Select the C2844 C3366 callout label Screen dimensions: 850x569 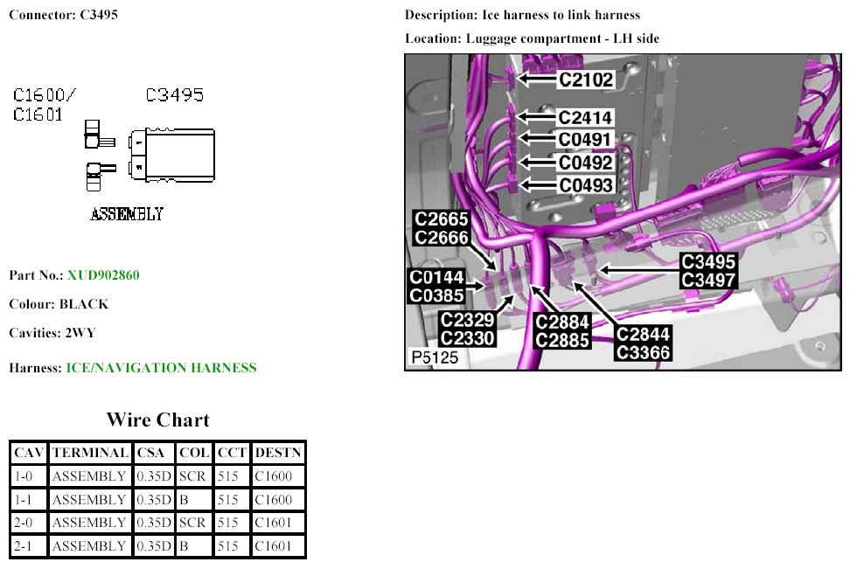(643, 343)
